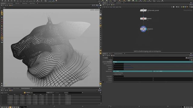Go back in network editor path
The width and height of the screenshot is (193, 108).
click(103, 5)
